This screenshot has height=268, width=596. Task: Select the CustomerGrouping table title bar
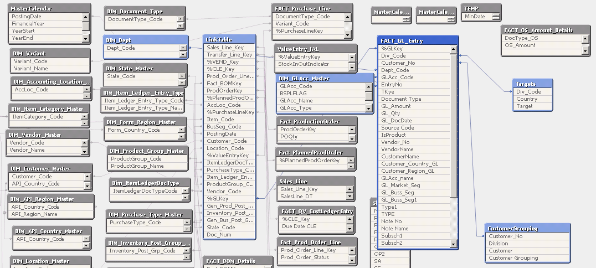click(x=528, y=228)
